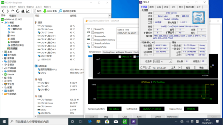The width and height of the screenshot is (223, 125).
Task: Expand the DirectX tree node
Action: coord(2,74)
